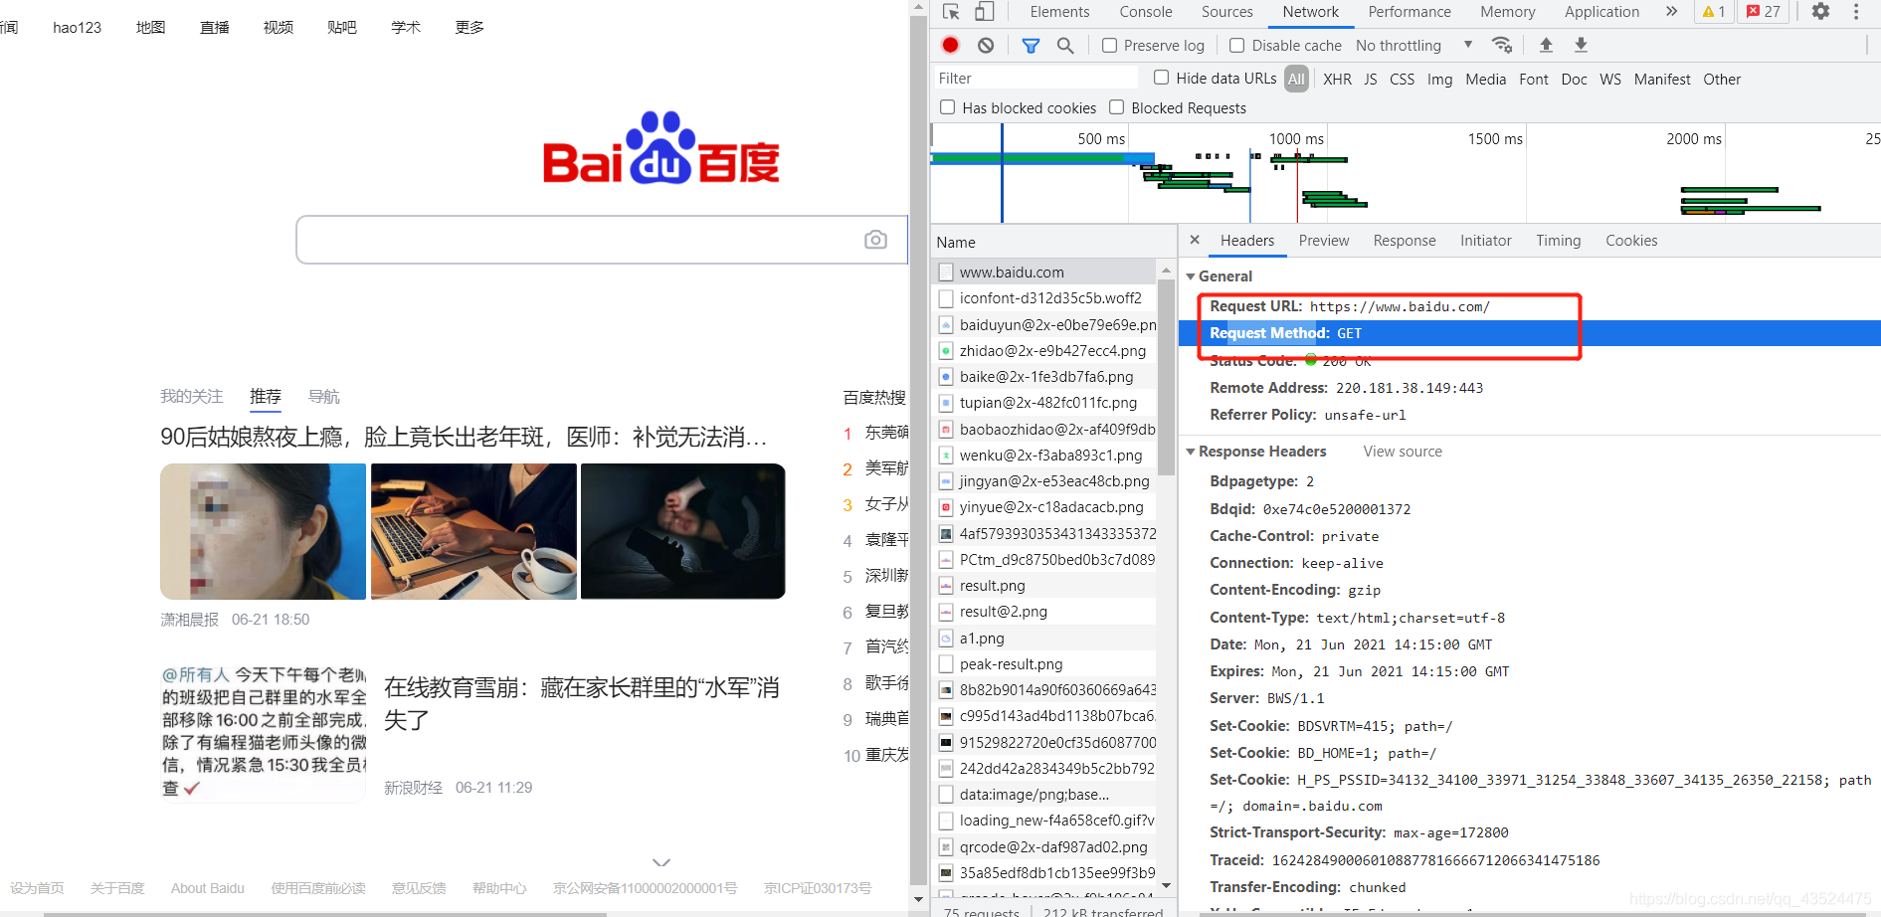Filter requests by Manifest

tap(1662, 79)
